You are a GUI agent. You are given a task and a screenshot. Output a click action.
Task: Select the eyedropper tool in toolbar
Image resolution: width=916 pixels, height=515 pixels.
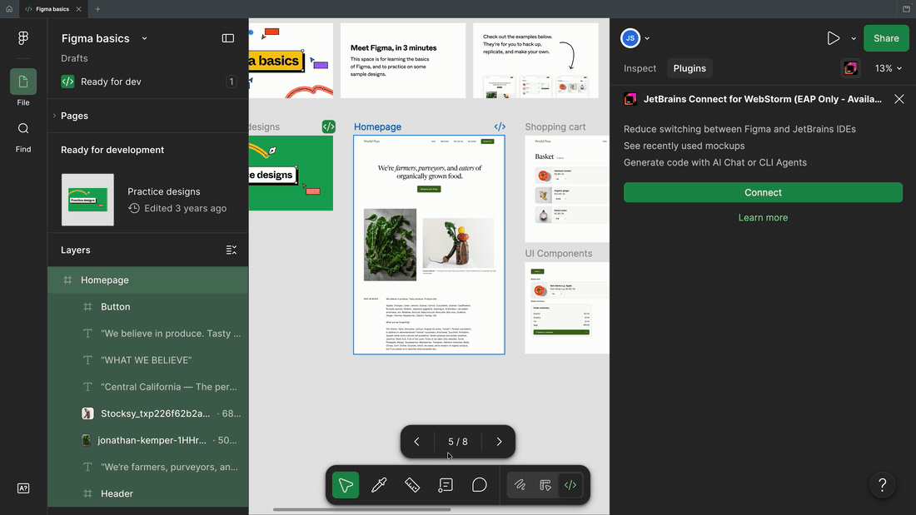coord(379,485)
